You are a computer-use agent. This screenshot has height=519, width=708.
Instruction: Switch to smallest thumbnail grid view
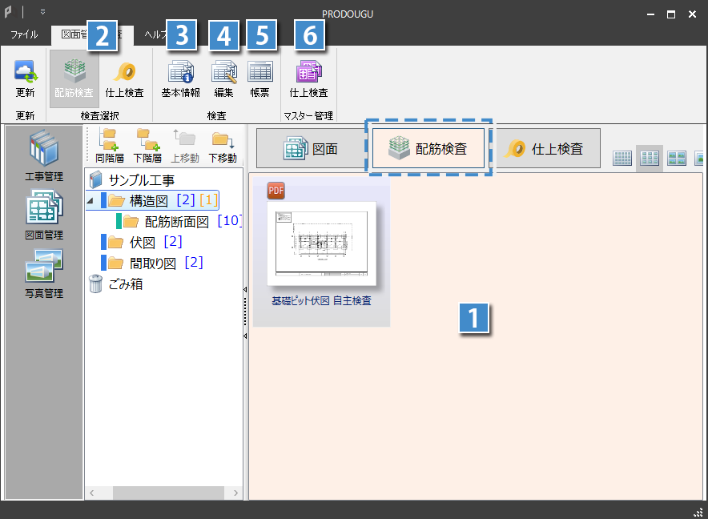tap(622, 158)
